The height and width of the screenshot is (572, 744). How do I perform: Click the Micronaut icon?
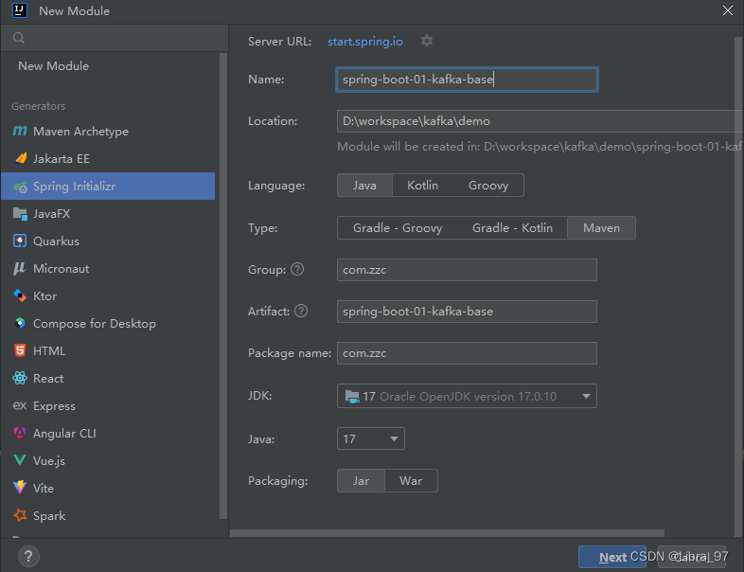20,269
